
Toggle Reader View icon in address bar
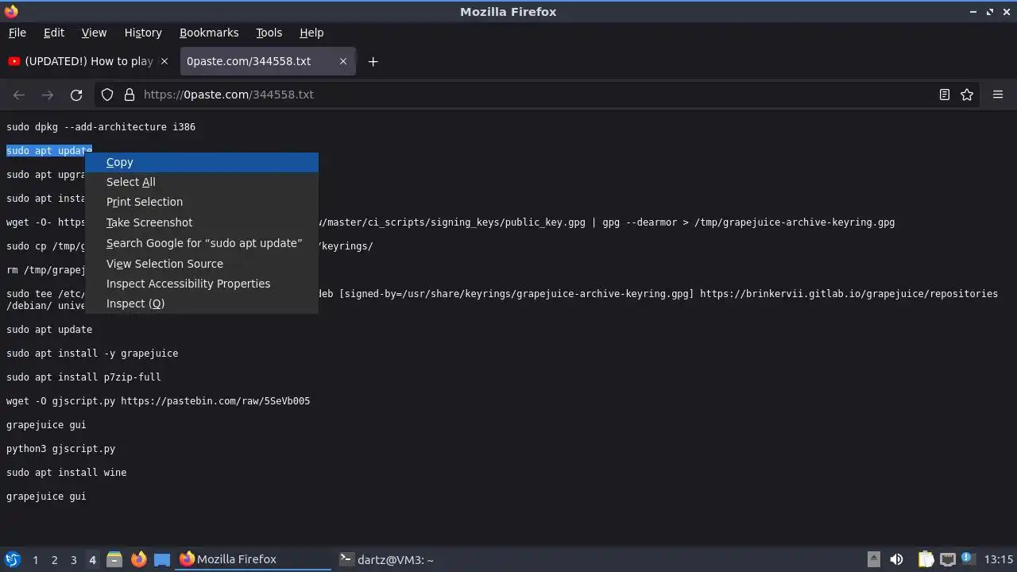945,95
